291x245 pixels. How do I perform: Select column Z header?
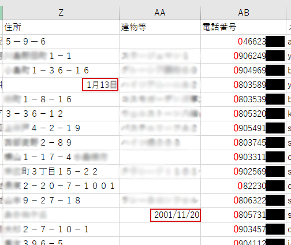[x=61, y=13]
